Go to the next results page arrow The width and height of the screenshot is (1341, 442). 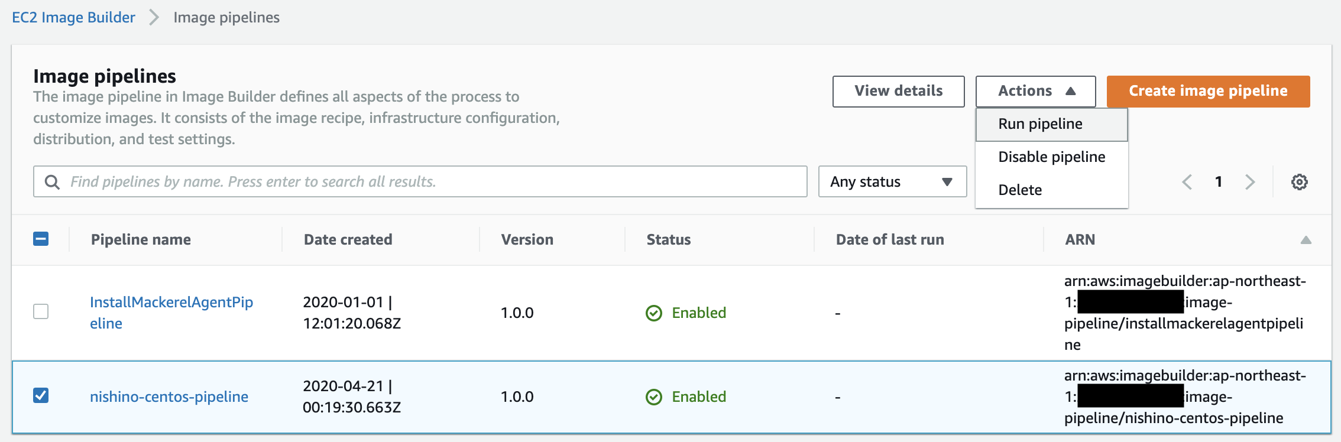[1249, 182]
